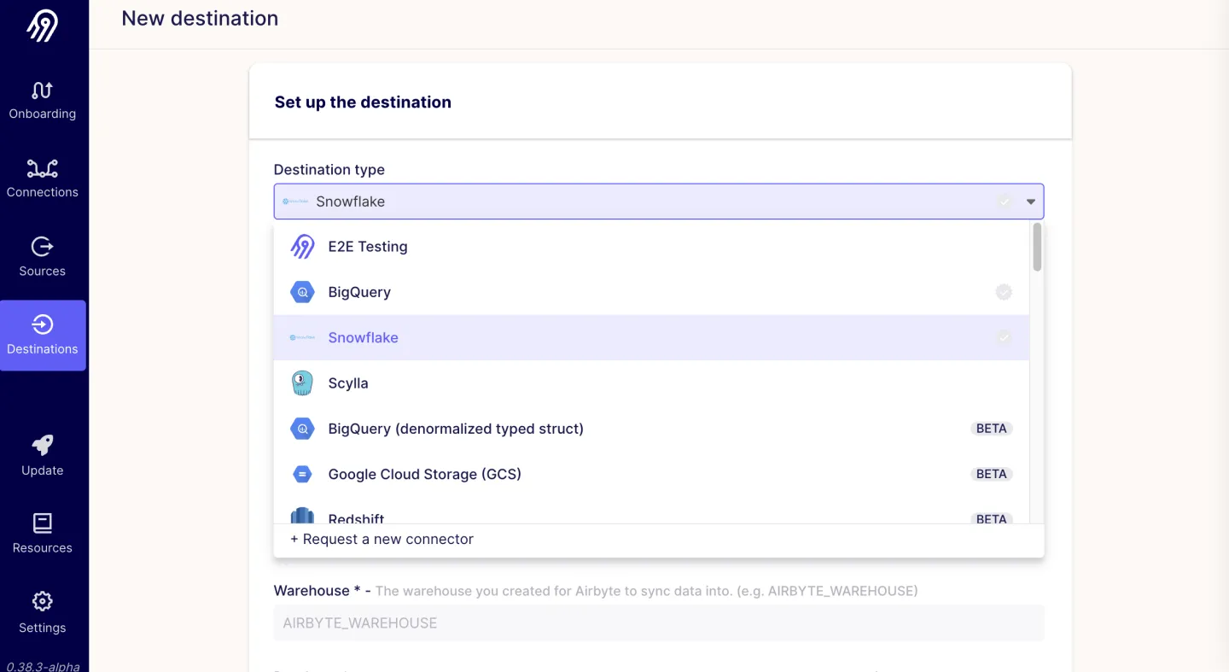The image size is (1229, 672).
Task: Click the Airbyte logo icon
Action: click(x=42, y=26)
